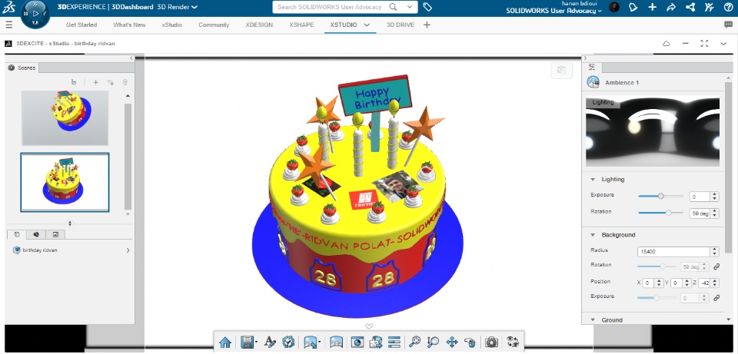This screenshot has height=354, width=738.
Task: Expand birthday ridvan tree arrow
Action: [x=128, y=250]
